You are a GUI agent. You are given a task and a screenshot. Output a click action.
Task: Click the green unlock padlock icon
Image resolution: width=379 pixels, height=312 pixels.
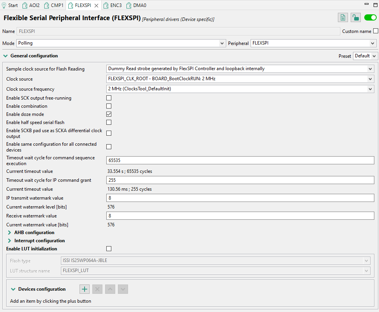pos(355,17)
